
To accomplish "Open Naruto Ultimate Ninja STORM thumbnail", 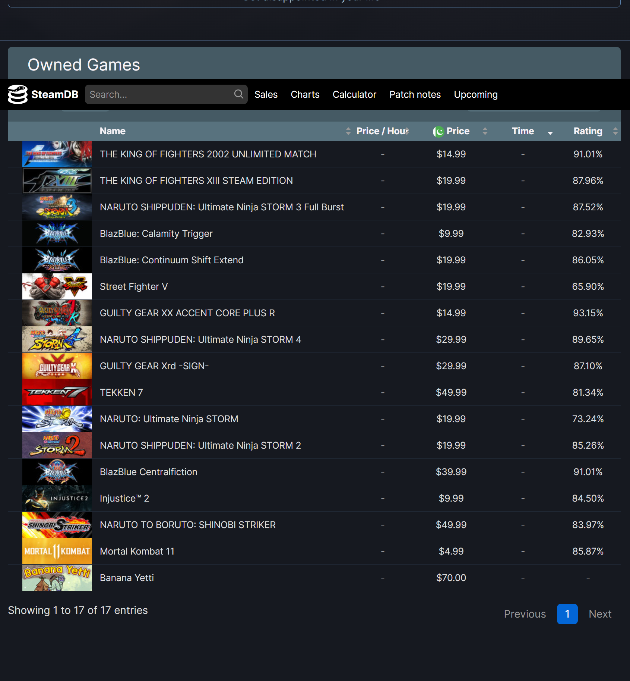I will tap(57, 419).
